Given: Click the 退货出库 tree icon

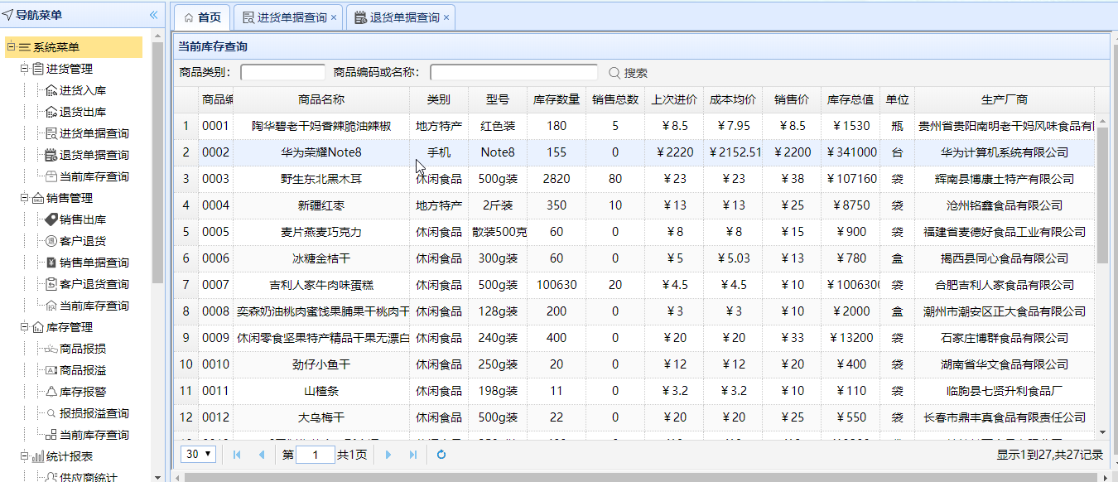Looking at the screenshot, I should 51,112.
